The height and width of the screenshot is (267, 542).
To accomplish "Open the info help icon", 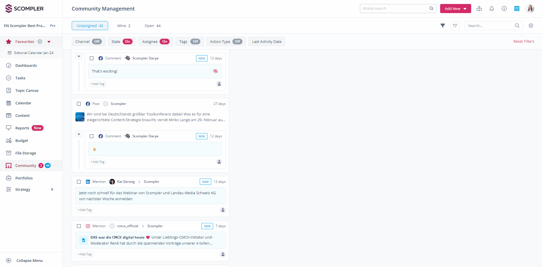I will click(x=504, y=9).
